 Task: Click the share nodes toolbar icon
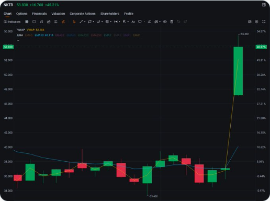[x=149, y=21]
